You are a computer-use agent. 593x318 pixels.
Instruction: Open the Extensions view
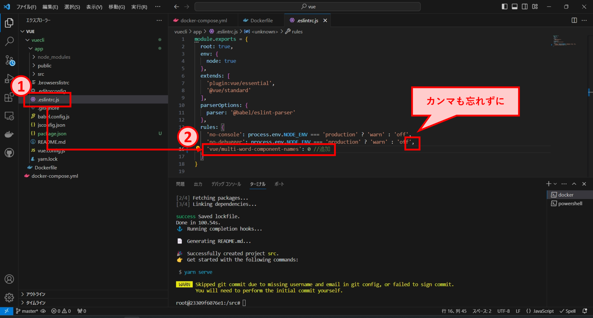[10, 97]
